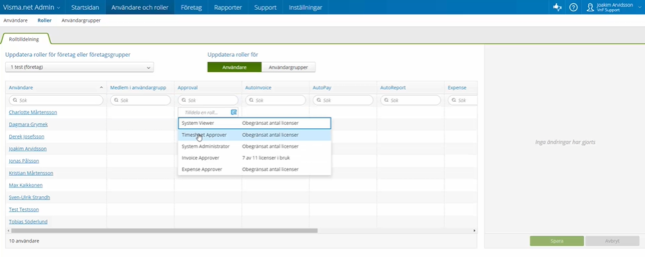The image size is (645, 257).
Task: Focus the AutoInvoice column search field
Action: tap(276, 100)
